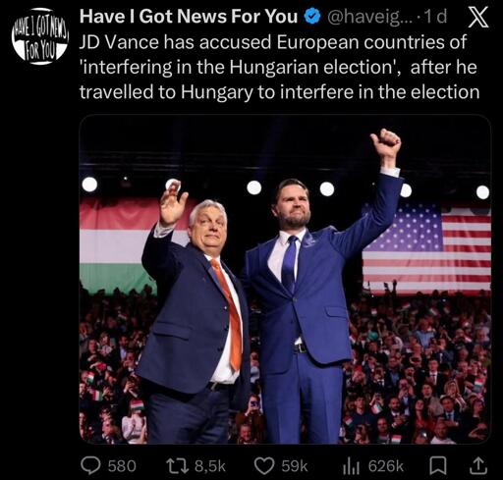Open view analytics bar chart icon
The image size is (503, 480).
pos(352,466)
